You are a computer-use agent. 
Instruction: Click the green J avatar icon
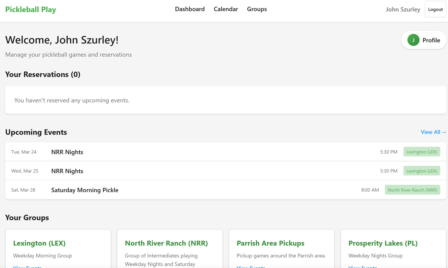tap(413, 40)
